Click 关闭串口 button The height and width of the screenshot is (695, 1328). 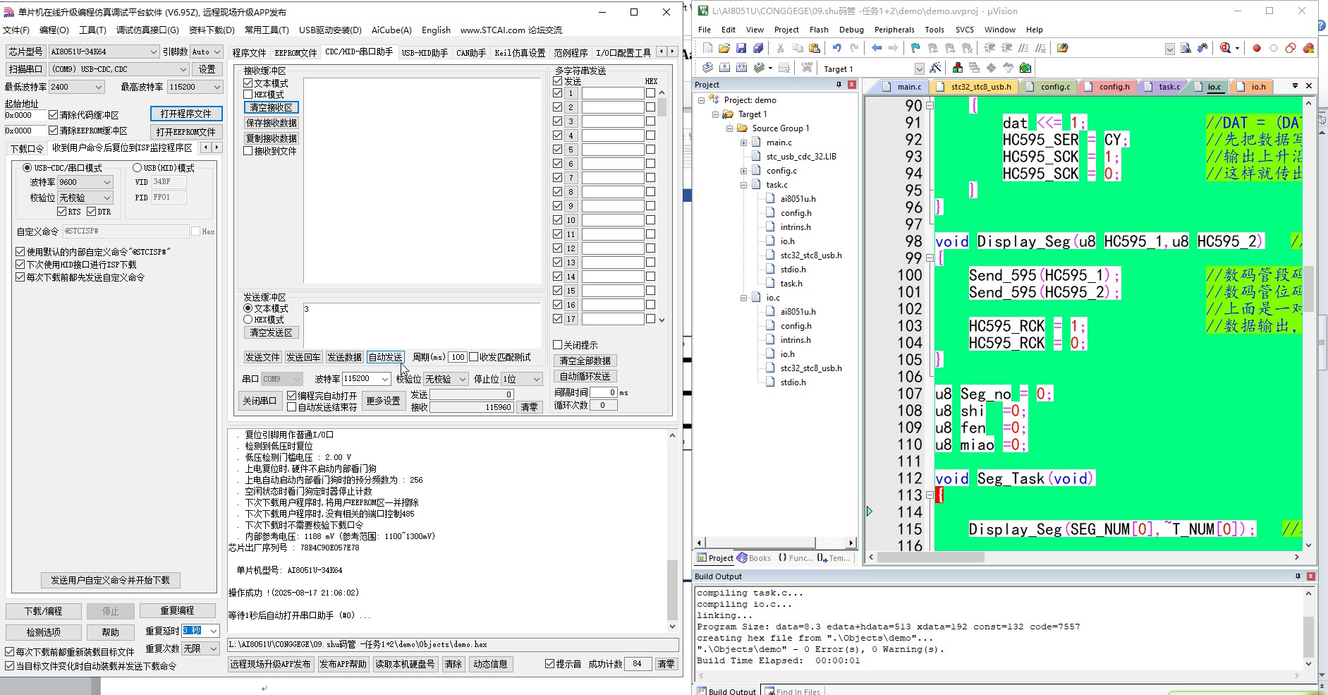(x=260, y=401)
